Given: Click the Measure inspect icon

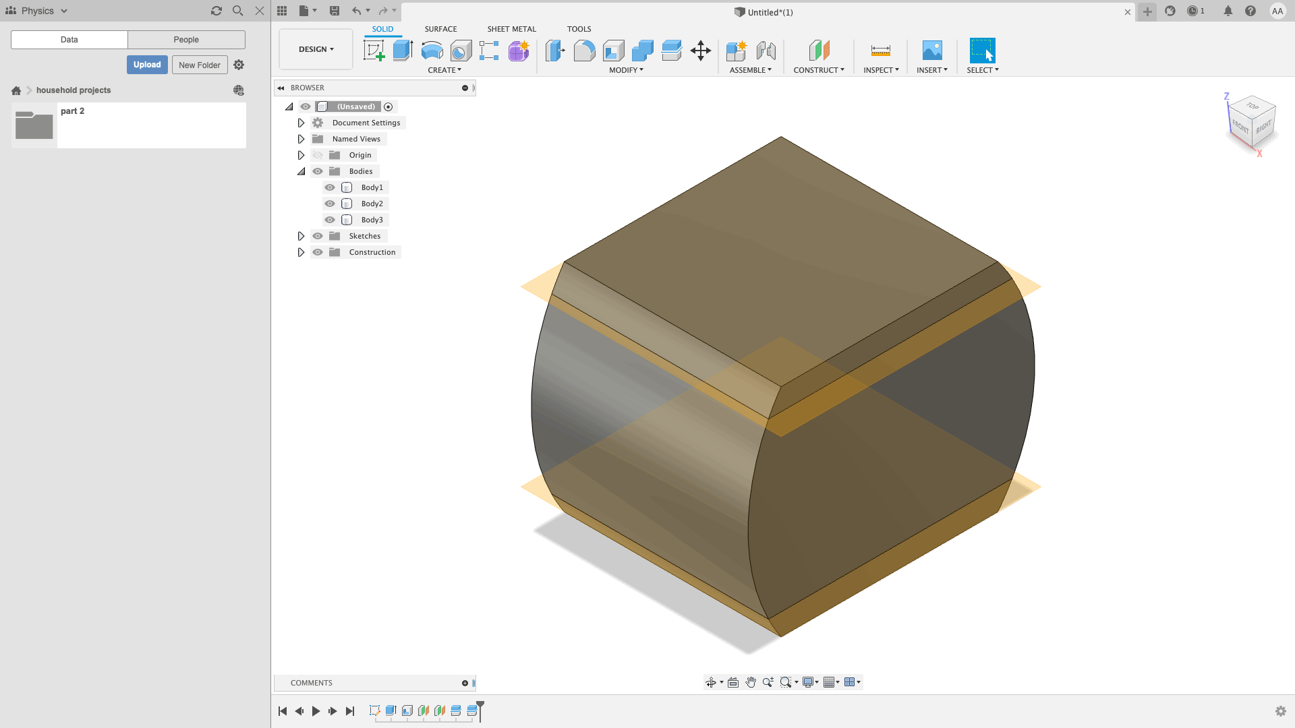Looking at the screenshot, I should [x=881, y=51].
